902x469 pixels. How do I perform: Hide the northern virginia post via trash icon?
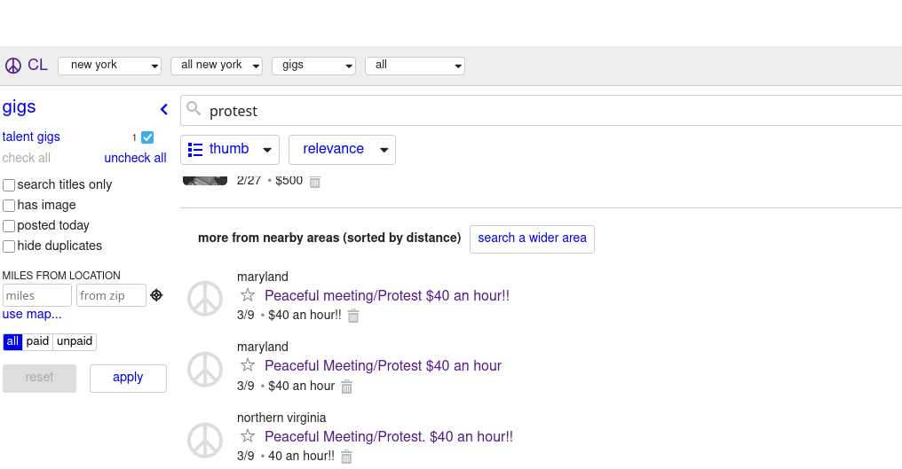pyautogui.click(x=346, y=457)
